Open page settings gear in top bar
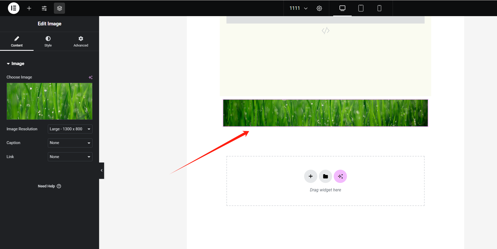 [319, 8]
